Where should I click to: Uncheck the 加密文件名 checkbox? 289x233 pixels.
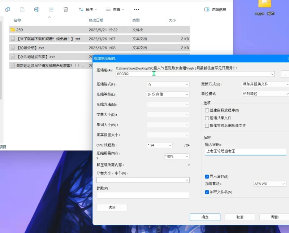tap(207, 192)
